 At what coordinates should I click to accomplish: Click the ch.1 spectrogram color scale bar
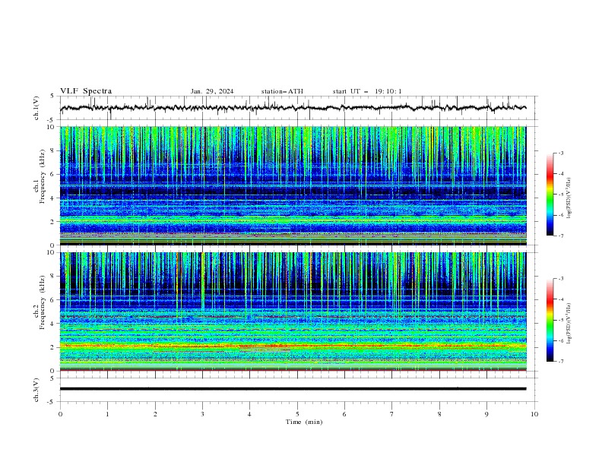point(550,195)
